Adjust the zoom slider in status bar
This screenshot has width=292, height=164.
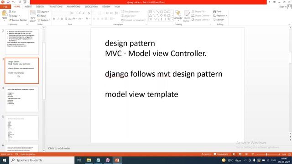(266, 154)
